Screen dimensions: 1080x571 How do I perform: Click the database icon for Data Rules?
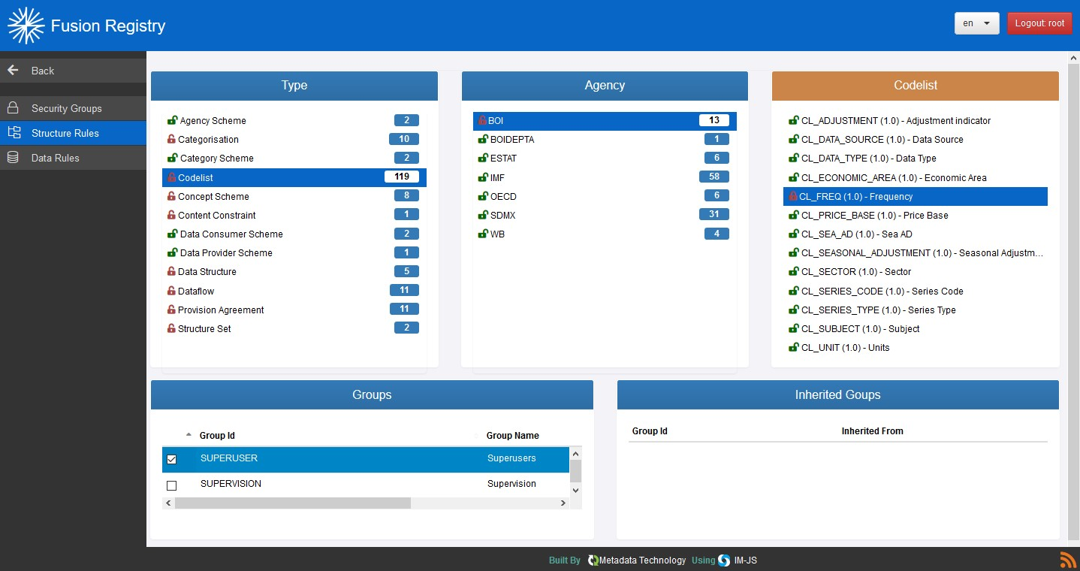[13, 158]
